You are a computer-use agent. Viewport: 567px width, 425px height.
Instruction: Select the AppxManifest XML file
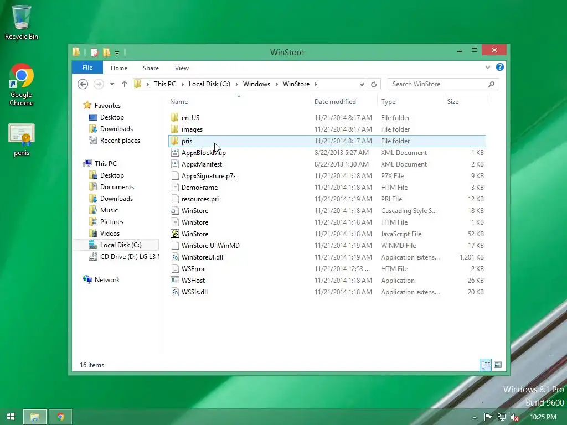tap(327, 164)
